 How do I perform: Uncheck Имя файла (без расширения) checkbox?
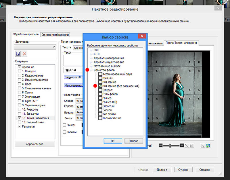[100, 86]
